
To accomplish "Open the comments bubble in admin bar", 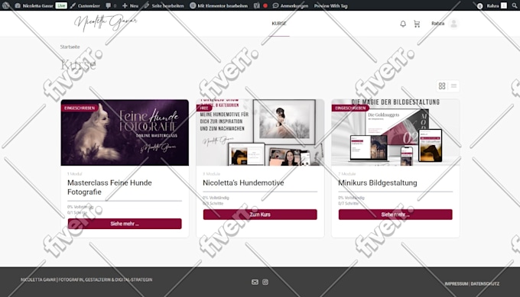I will point(111,5).
